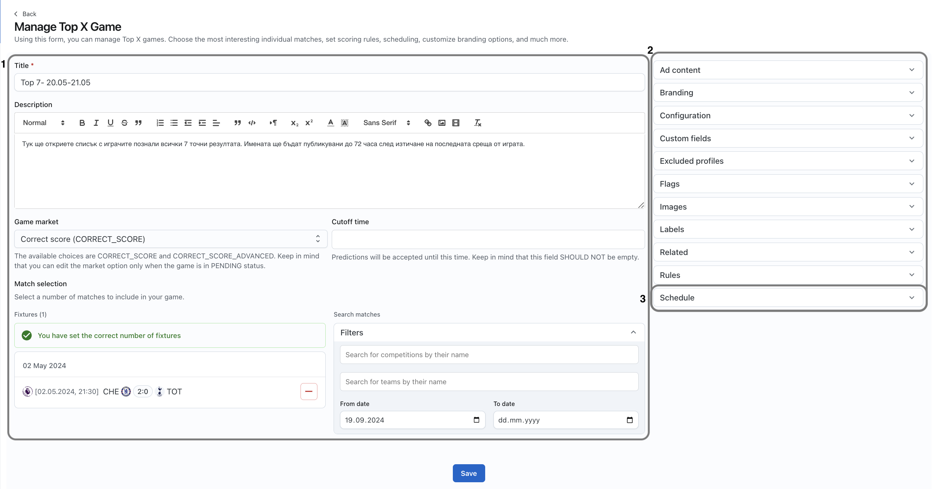Image resolution: width=935 pixels, height=489 pixels.
Task: Expand the Schedule section
Action: 788,297
